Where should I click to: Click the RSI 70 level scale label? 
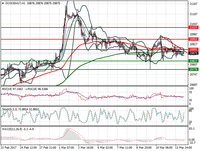coord(191,93)
